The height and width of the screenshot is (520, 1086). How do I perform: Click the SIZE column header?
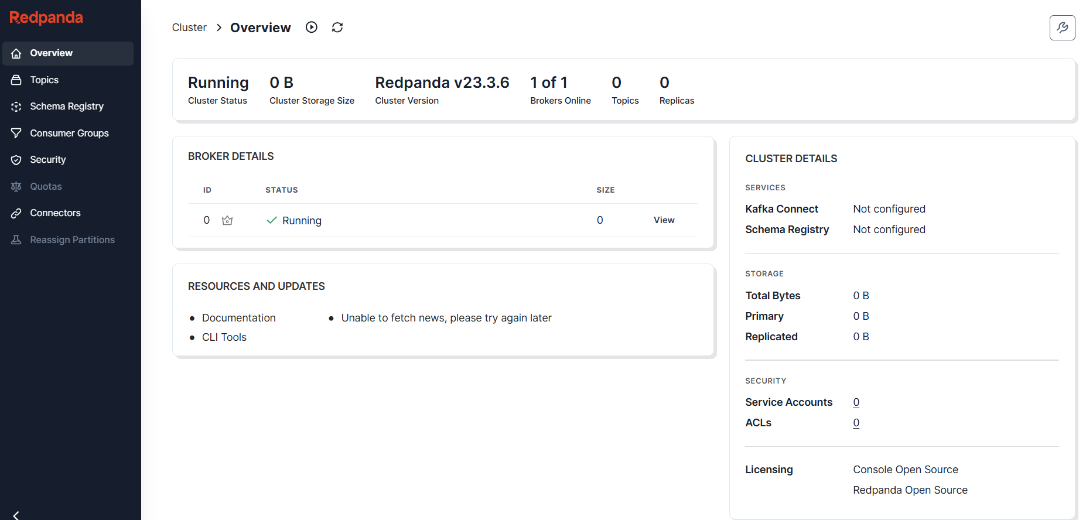[606, 190]
